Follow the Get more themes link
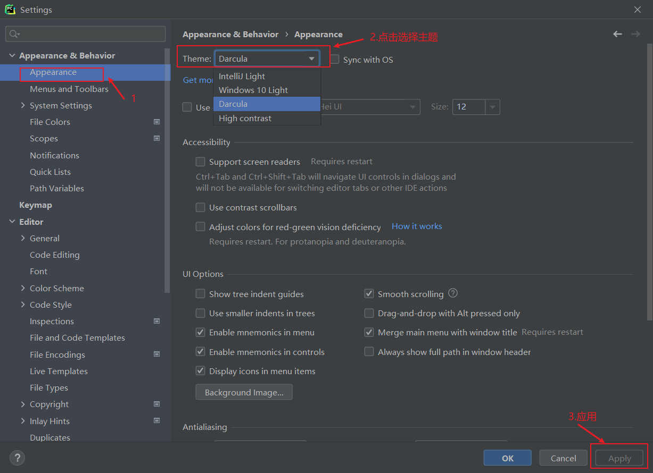653x473 pixels. [198, 80]
